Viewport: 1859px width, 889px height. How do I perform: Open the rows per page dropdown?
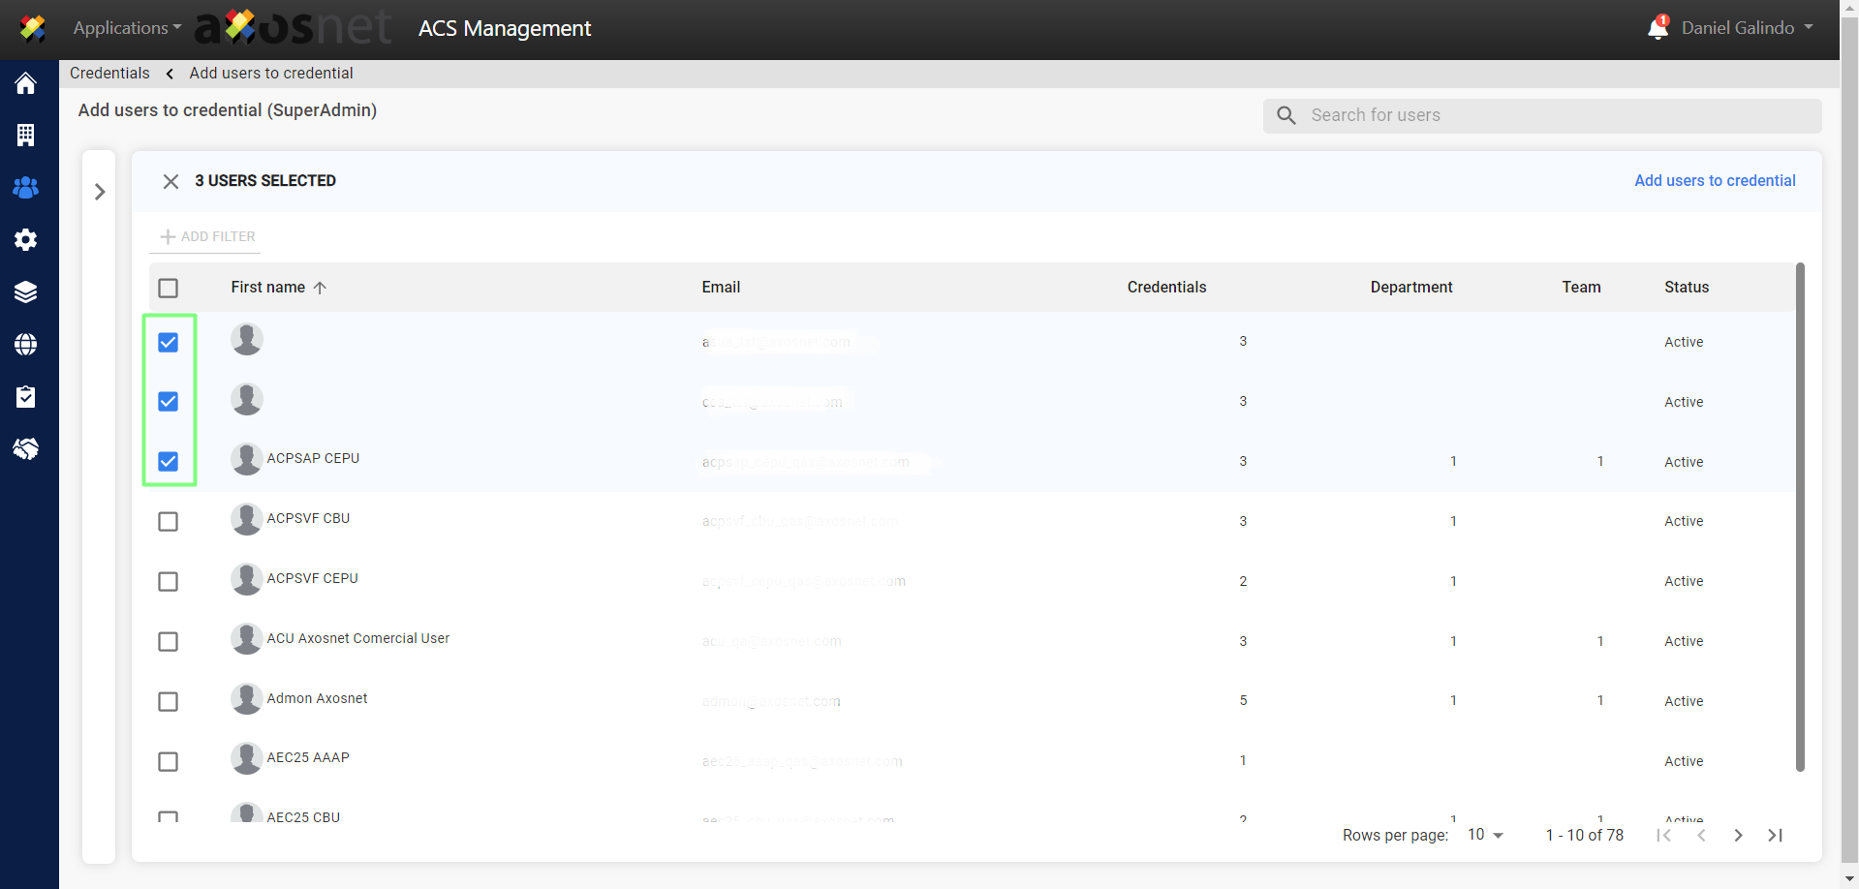1485,835
